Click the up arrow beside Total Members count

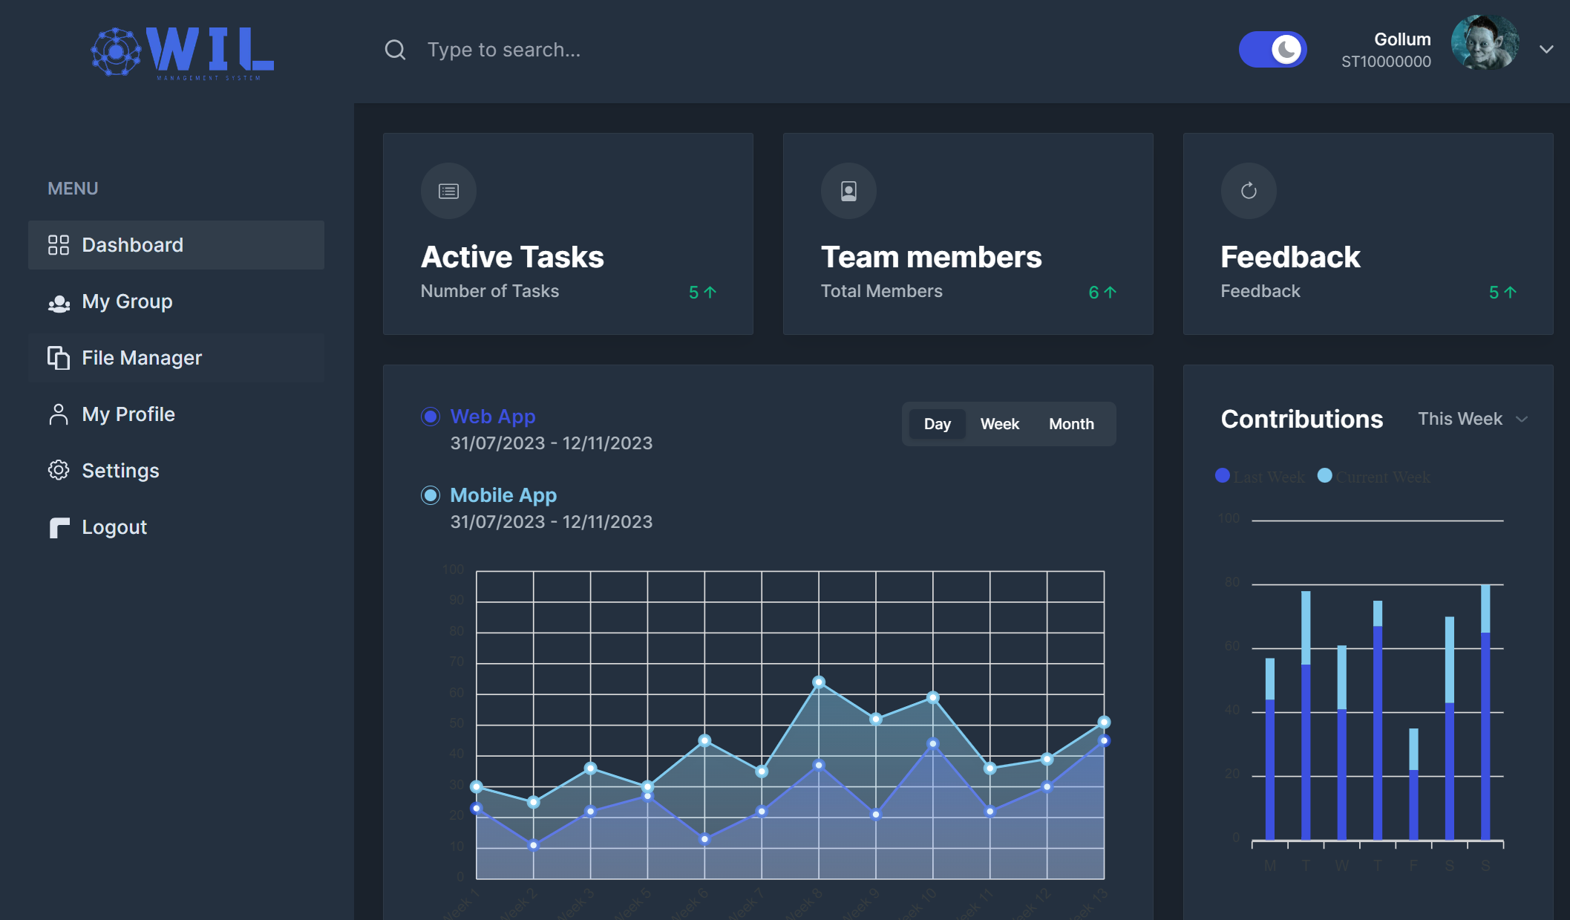(x=1110, y=292)
